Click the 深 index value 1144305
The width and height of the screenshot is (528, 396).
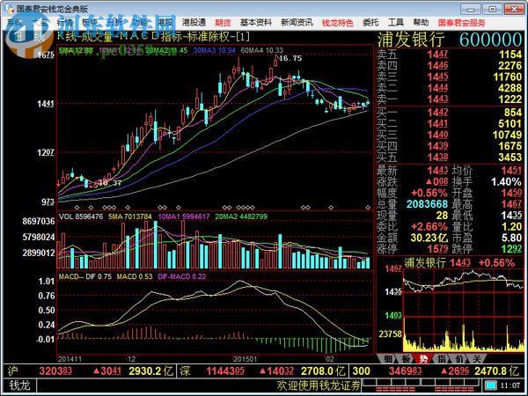click(x=225, y=371)
